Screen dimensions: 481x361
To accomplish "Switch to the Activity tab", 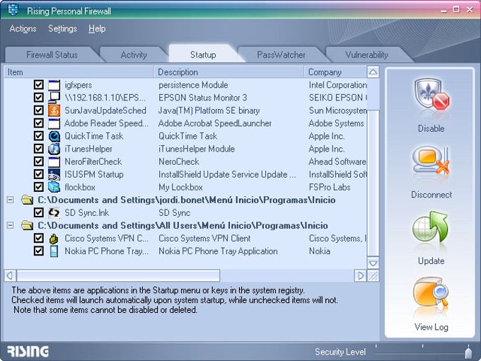I will pos(134,55).
